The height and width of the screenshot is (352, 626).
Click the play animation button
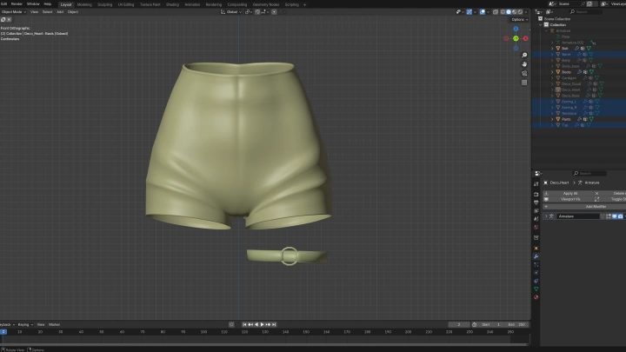click(262, 324)
